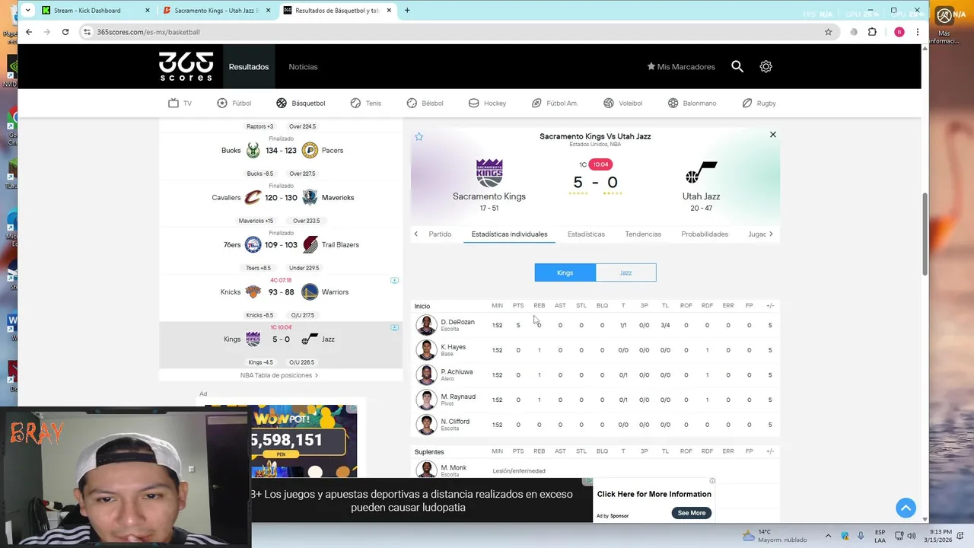Screen dimensions: 974x548
Task: Reload the page
Action: click(65, 32)
